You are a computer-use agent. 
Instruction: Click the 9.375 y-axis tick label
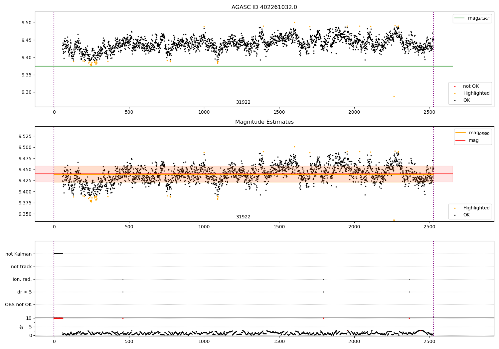tap(26, 203)
